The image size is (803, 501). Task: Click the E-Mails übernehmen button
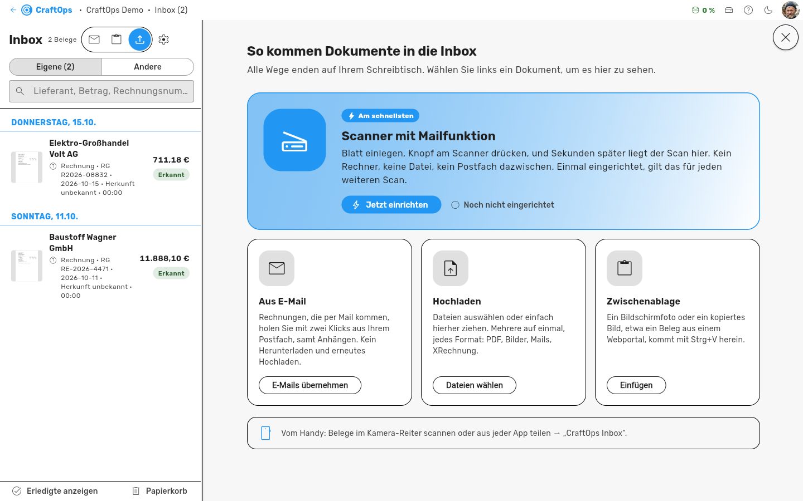(310, 385)
